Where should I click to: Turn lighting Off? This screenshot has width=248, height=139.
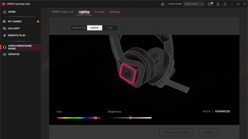click(x=110, y=28)
